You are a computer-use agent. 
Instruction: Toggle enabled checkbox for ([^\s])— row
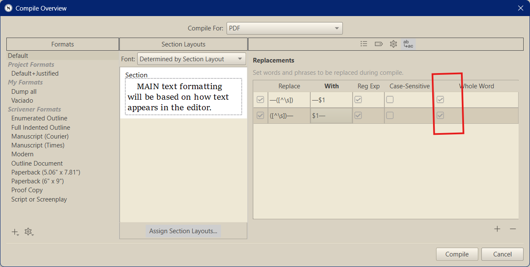(260, 115)
